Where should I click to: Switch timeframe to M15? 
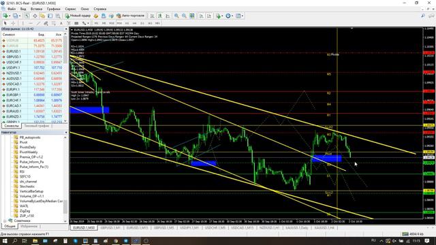[112, 23]
